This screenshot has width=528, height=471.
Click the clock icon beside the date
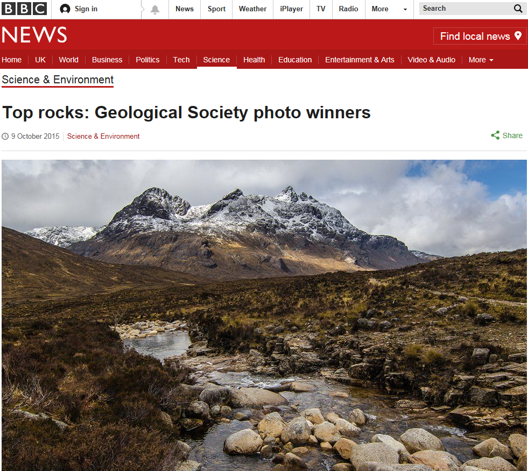pos(5,136)
